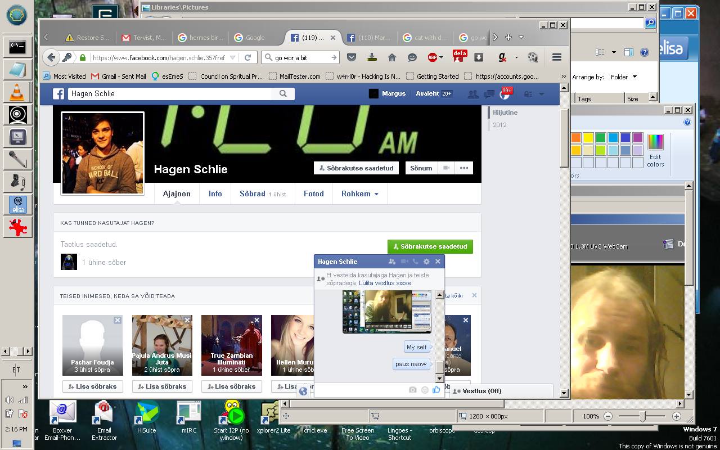The width and height of the screenshot is (720, 450).
Task: Switch to the 'Restore S...' browser tab
Action: [x=87, y=38]
